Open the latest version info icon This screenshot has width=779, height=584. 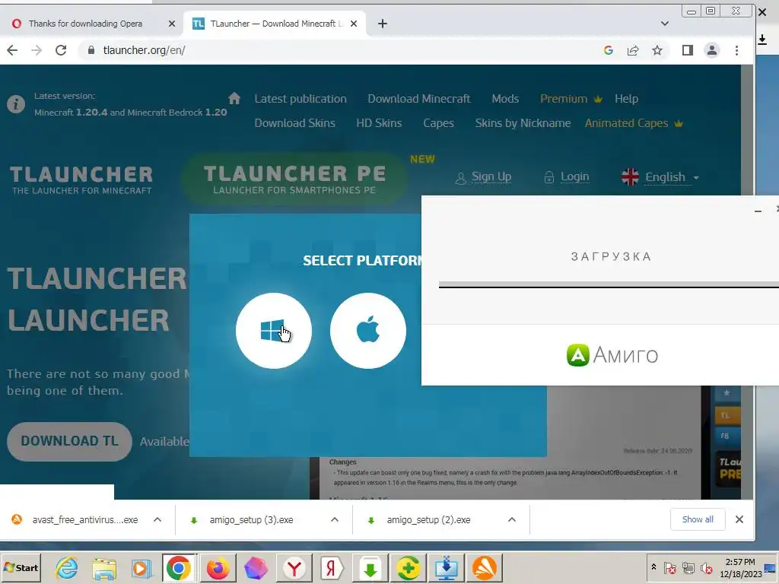click(16, 104)
